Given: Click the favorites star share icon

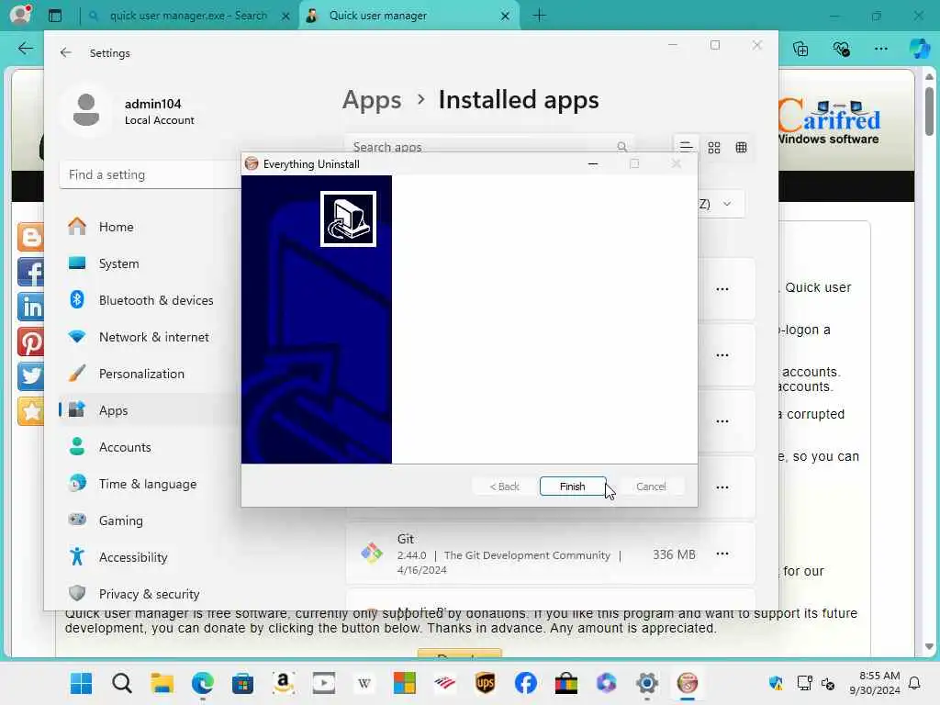Looking at the screenshot, I should (x=30, y=411).
